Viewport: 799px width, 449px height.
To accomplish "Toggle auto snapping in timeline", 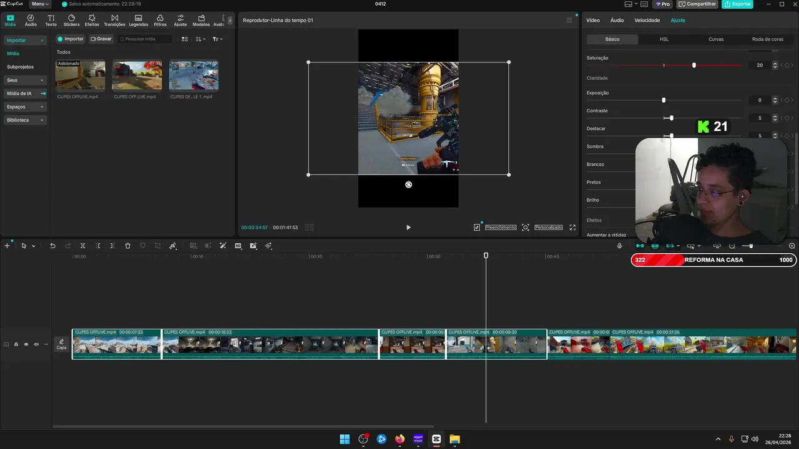I will click(x=655, y=246).
